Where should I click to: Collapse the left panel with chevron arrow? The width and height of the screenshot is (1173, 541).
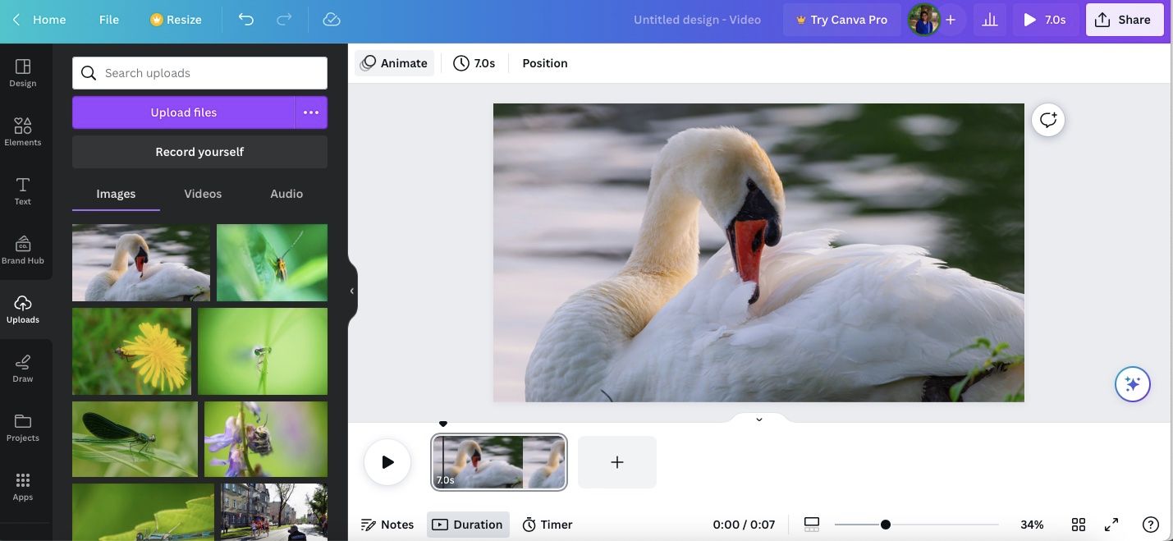coord(351,290)
